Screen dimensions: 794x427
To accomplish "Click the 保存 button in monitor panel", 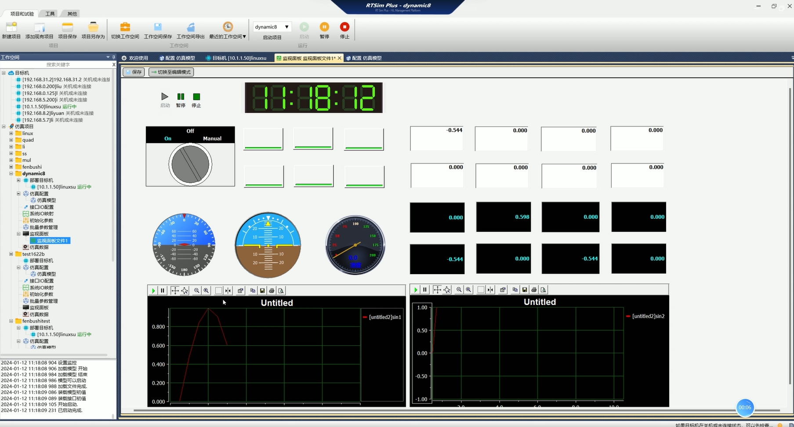I will point(134,72).
